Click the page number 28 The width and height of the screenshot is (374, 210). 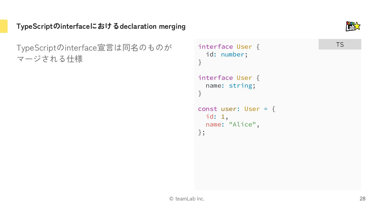(x=362, y=199)
